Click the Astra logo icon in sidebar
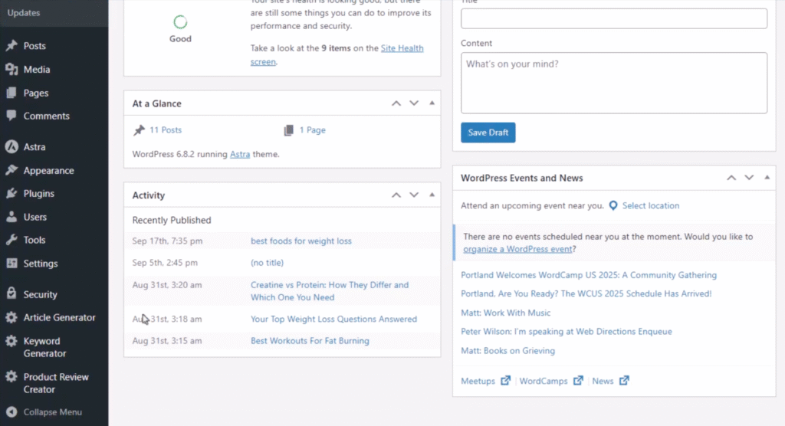The image size is (785, 426). pyautogui.click(x=11, y=147)
